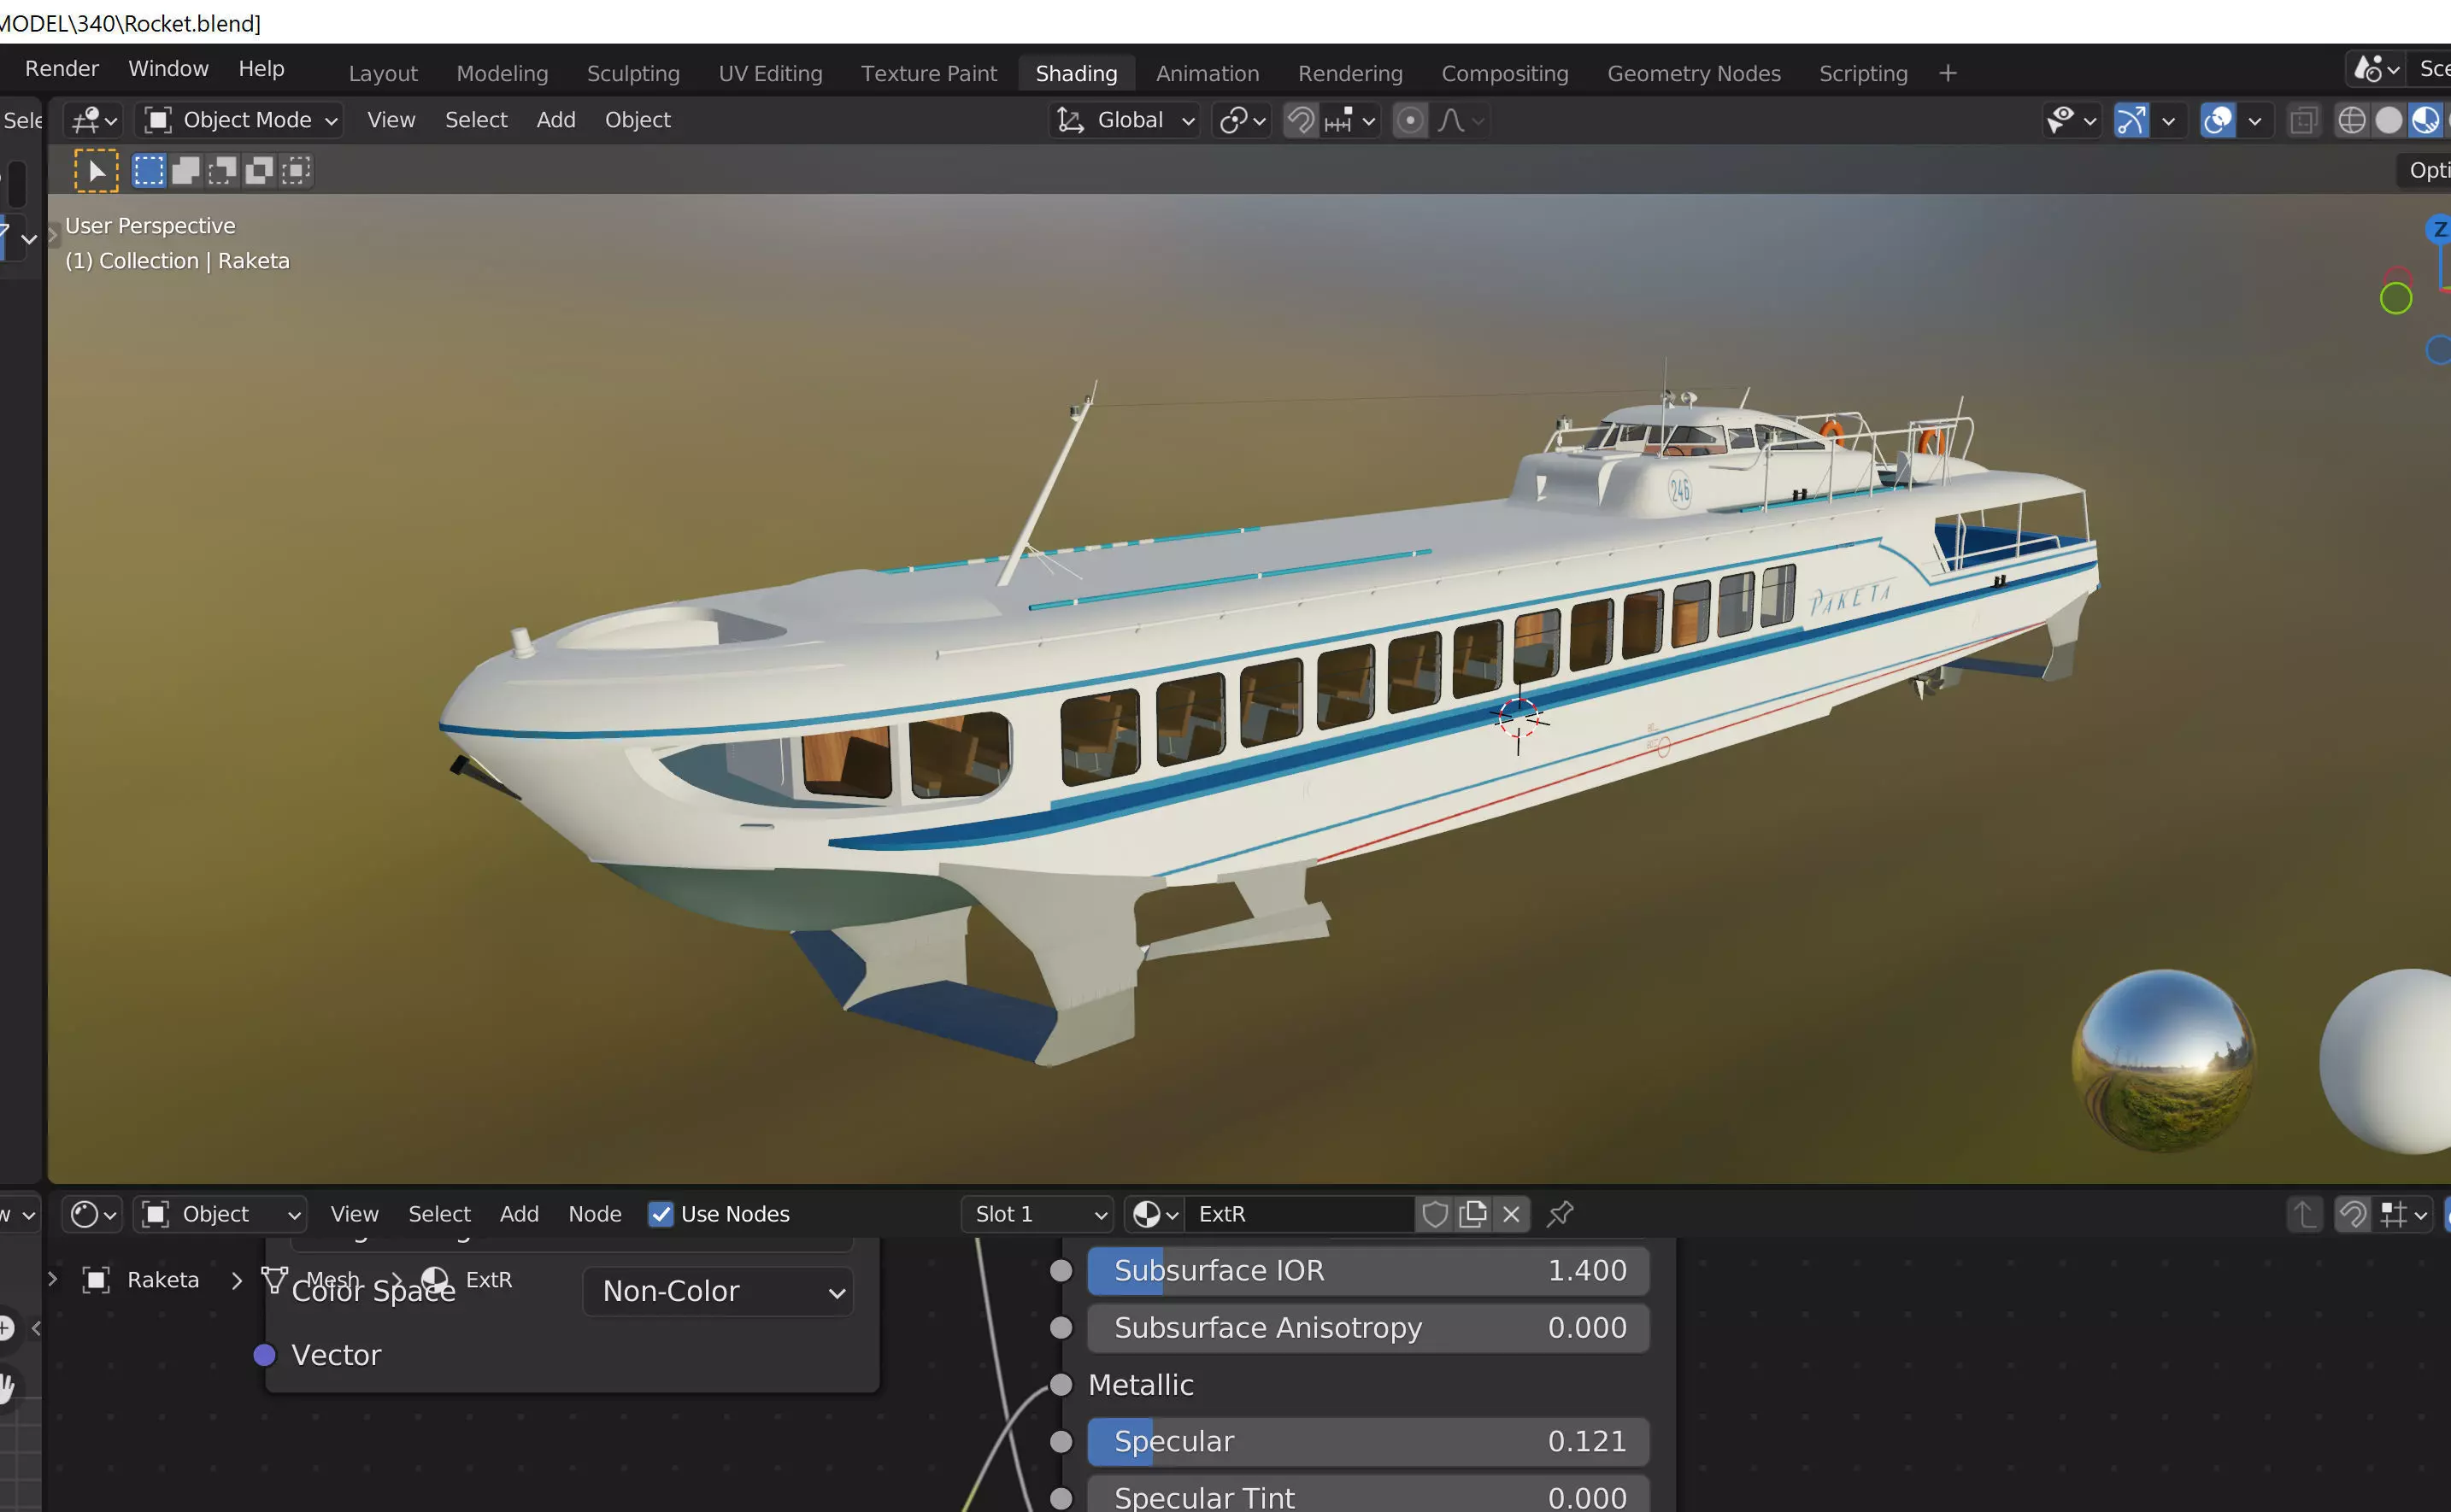Viewport: 2451px width, 1512px height.
Task: Switch to solid viewport shading
Action: coord(2389,121)
